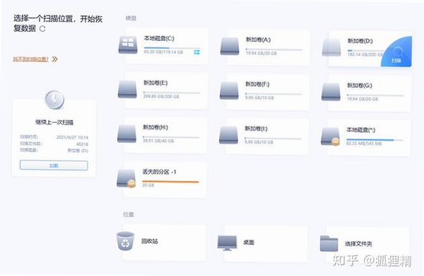Click the 65.30 GB/119.14 GB size text
The width and height of the screenshot is (424, 276).
pos(163,52)
